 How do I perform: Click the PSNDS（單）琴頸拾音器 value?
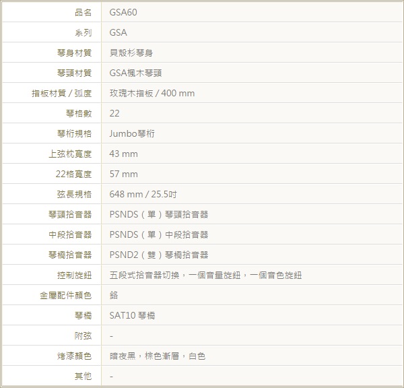(159, 214)
